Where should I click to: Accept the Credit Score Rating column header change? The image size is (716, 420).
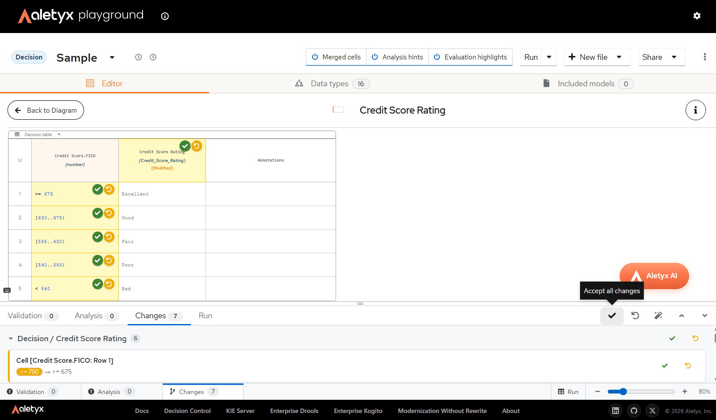click(x=185, y=146)
